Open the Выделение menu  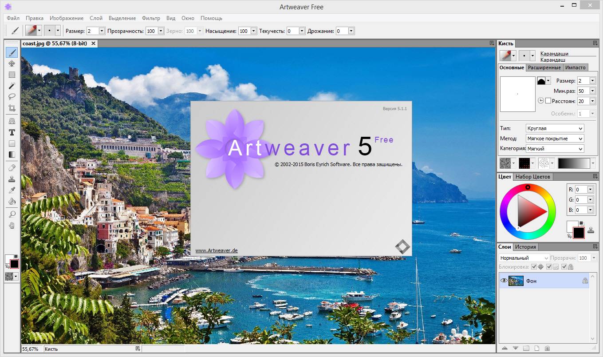point(122,18)
